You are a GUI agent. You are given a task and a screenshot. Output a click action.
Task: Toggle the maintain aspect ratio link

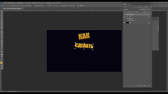(x=33, y=6)
